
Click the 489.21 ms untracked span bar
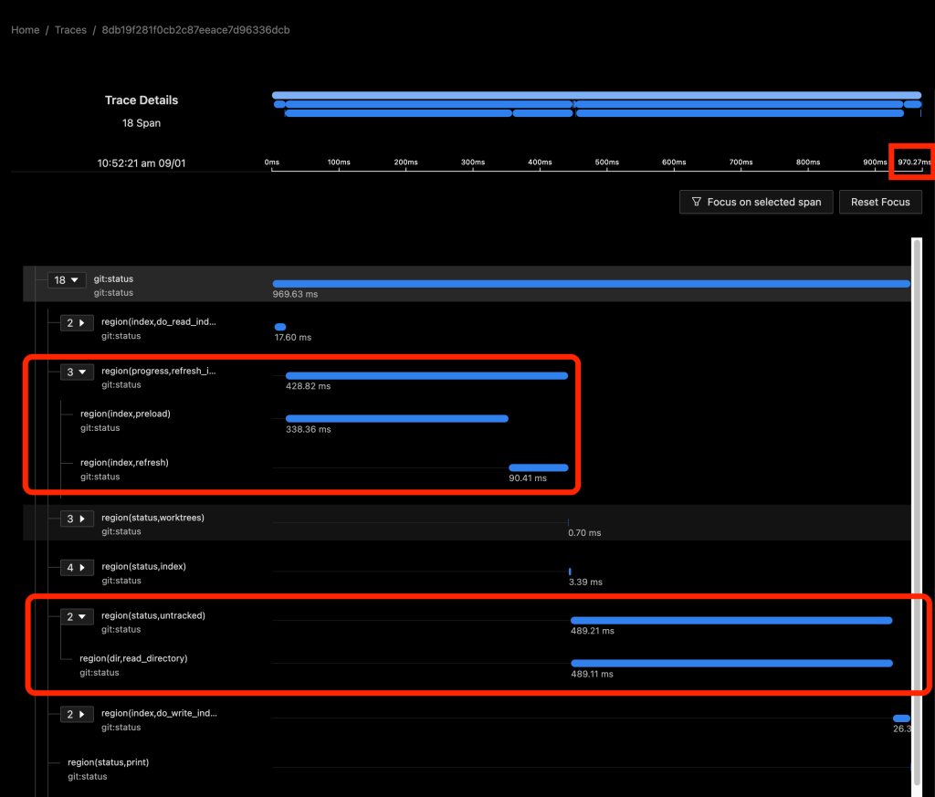coord(730,621)
